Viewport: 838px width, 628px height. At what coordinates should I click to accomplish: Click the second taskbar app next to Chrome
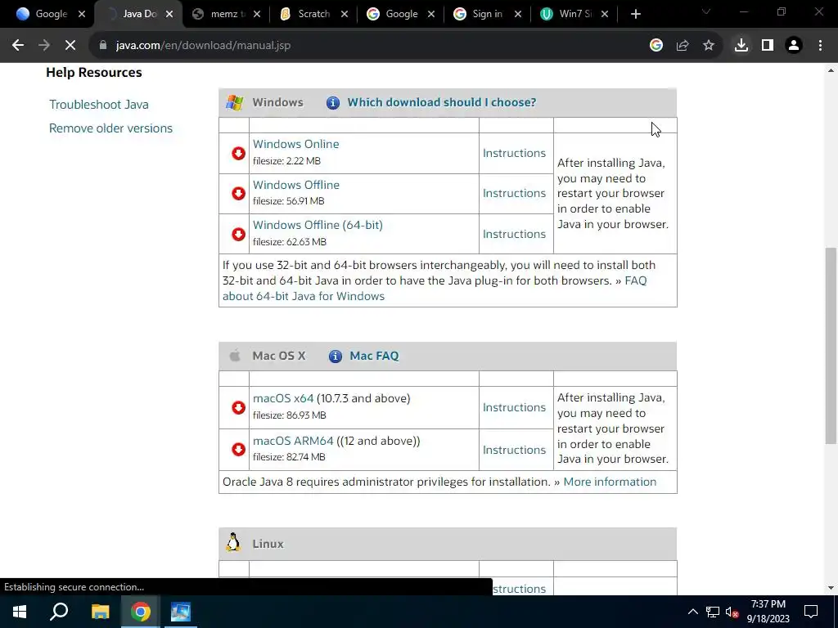181,612
